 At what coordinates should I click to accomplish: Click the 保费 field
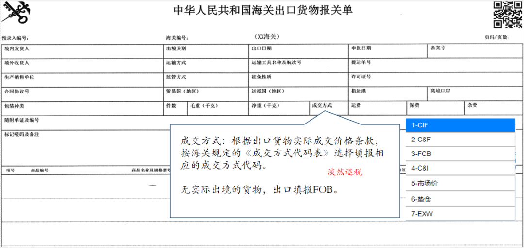pyautogui.click(x=435, y=108)
